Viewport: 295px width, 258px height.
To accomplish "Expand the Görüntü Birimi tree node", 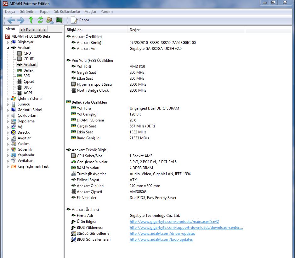I will pyautogui.click(x=8, y=110).
